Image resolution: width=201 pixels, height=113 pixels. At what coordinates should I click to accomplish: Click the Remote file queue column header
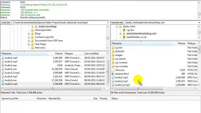click(54, 99)
